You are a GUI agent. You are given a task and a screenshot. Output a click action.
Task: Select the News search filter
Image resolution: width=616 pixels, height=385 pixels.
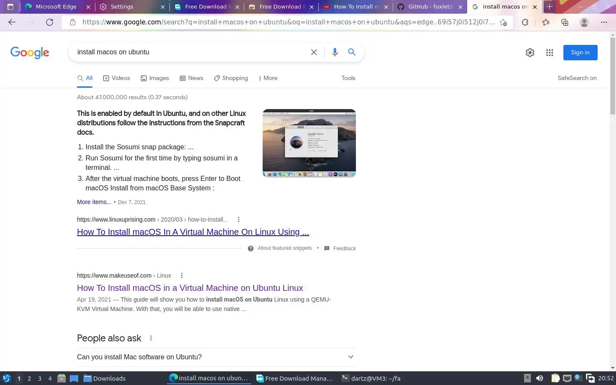click(x=191, y=78)
